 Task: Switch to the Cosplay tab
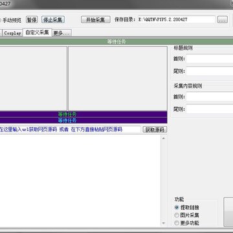12,33
